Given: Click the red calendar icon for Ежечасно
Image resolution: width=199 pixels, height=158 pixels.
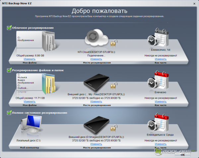Looking at the screenshot, I should click(x=158, y=80).
